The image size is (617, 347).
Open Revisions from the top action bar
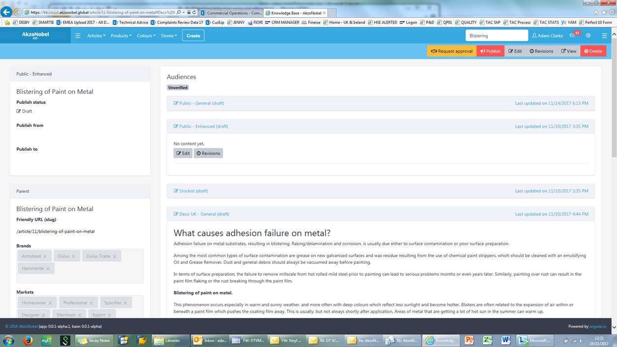tap(541, 51)
